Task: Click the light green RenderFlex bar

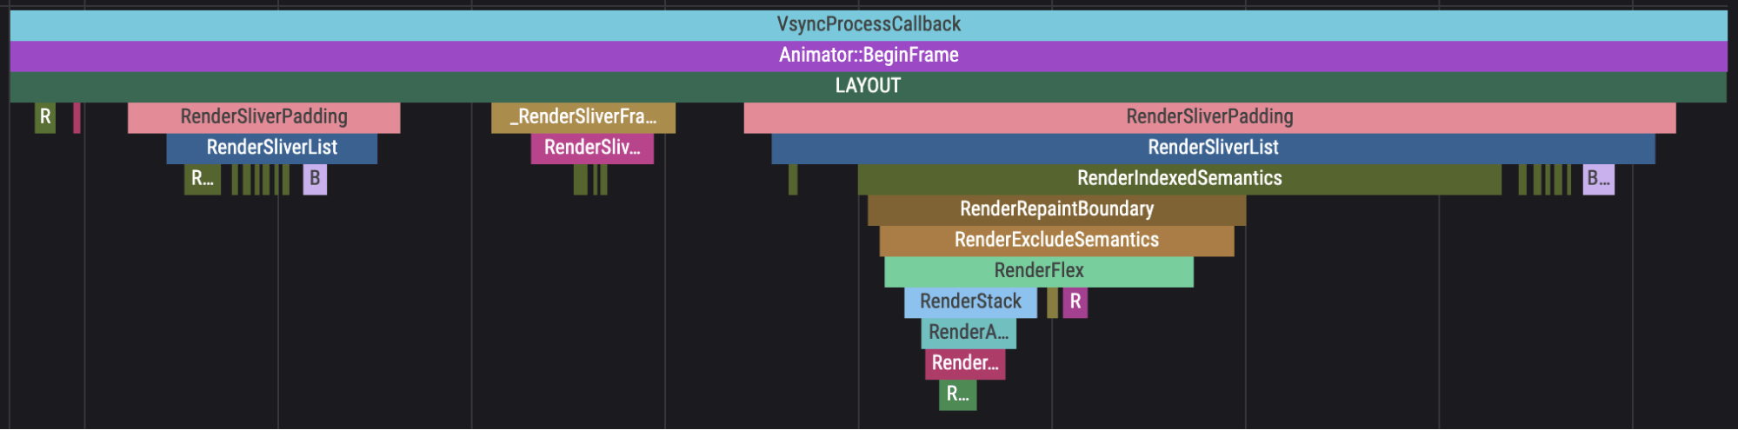Action: coord(1038,271)
